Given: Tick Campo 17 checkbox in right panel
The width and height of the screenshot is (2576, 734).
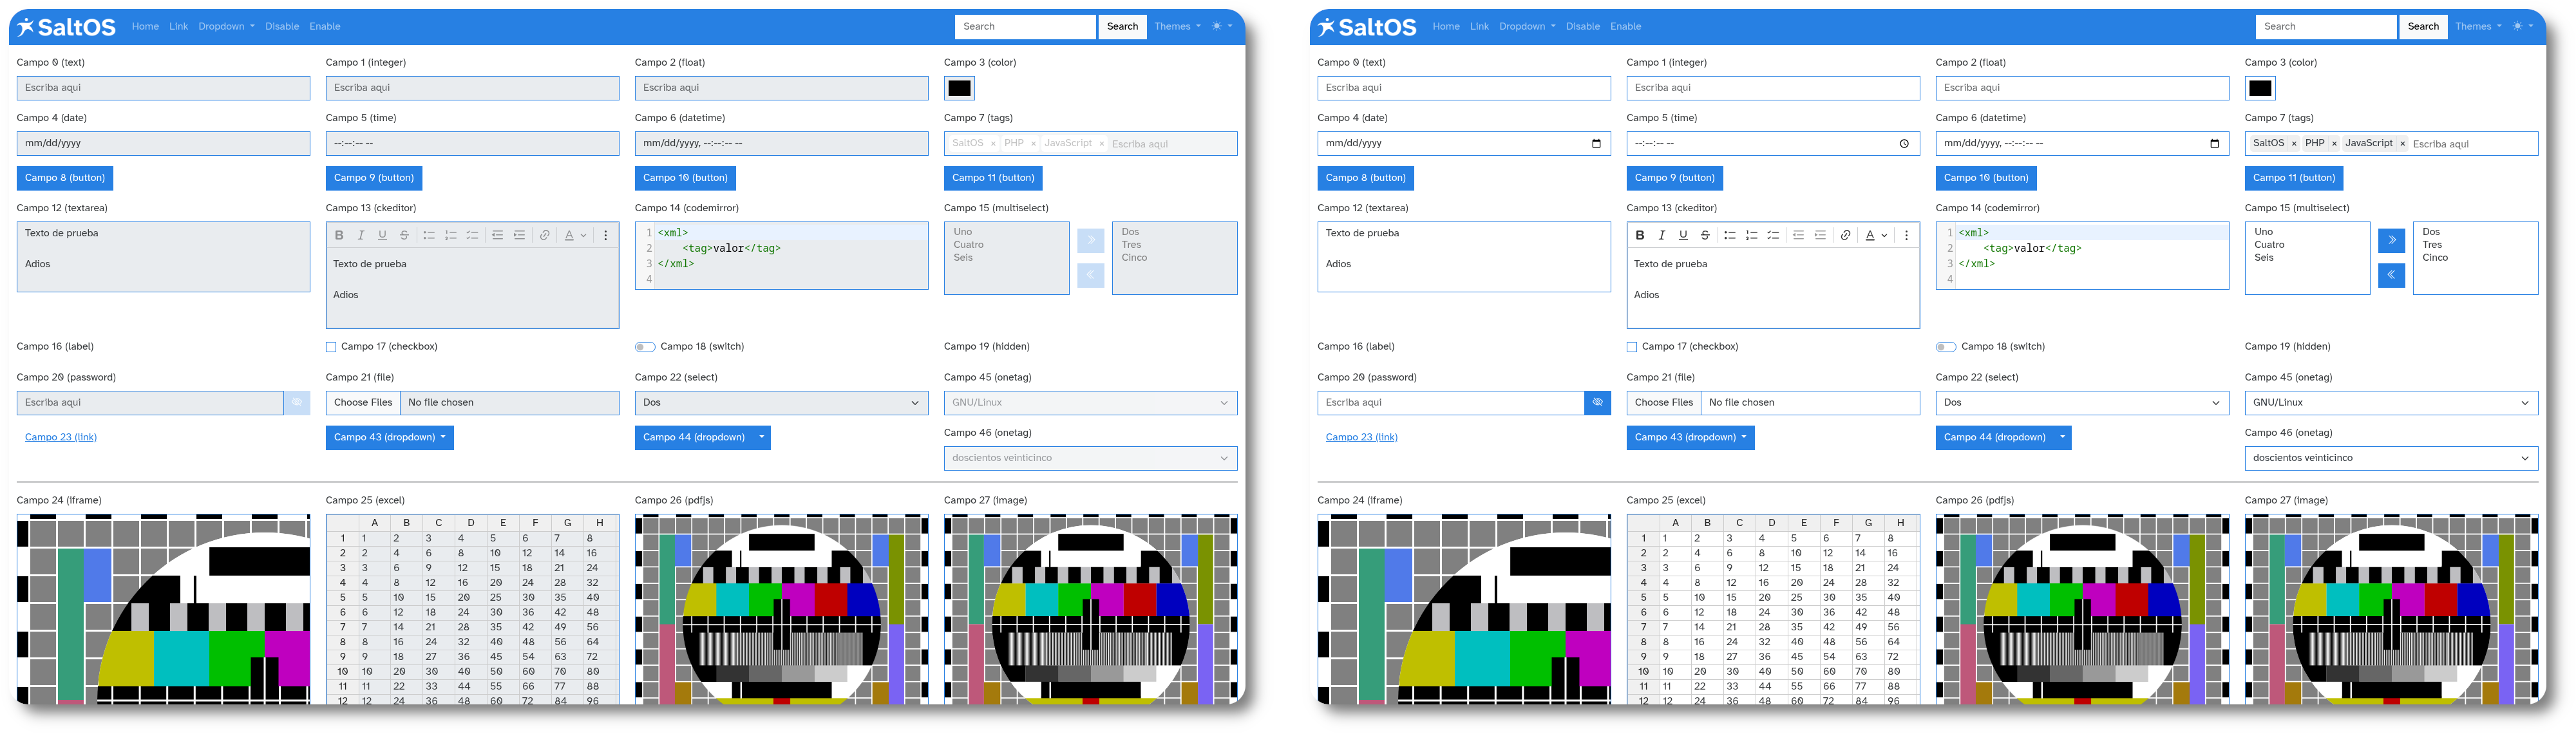Looking at the screenshot, I should click(x=1632, y=347).
